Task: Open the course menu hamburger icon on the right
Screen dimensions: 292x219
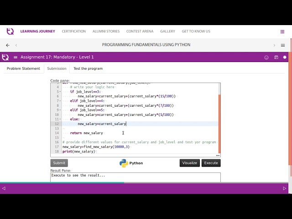Action: tap(283, 45)
